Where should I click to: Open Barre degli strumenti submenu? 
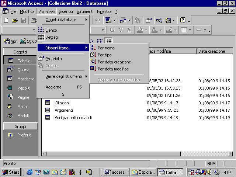[x=63, y=76]
